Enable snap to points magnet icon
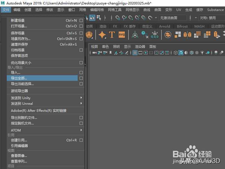The height and width of the screenshot is (169, 225). coord(131,18)
